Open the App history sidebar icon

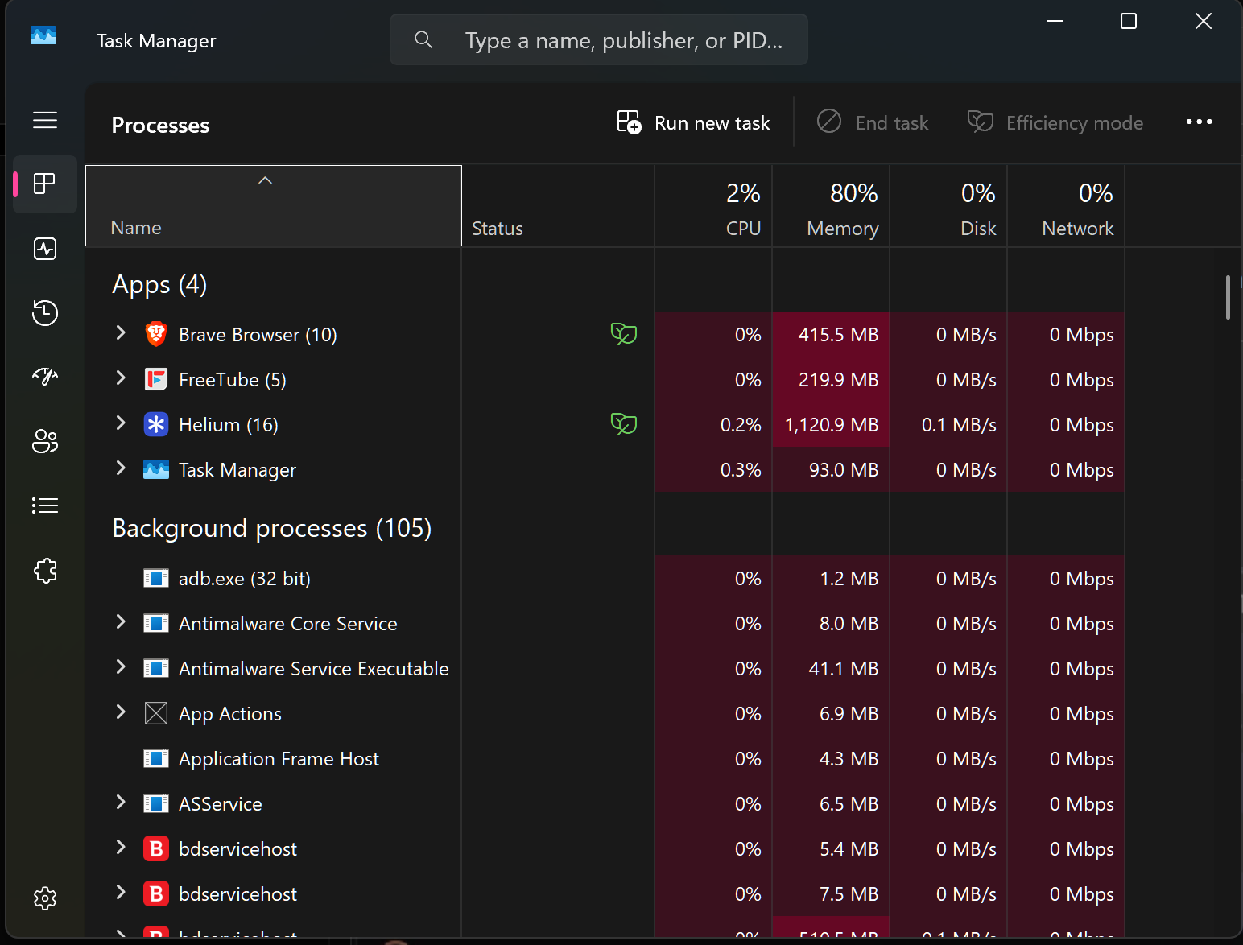click(45, 313)
